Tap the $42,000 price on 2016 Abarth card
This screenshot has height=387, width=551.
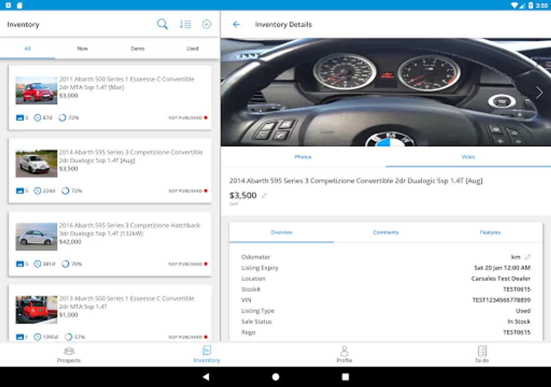pyautogui.click(x=70, y=242)
